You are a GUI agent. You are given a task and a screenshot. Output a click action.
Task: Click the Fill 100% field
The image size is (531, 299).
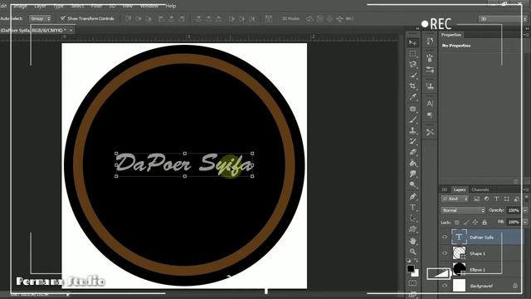click(514, 223)
